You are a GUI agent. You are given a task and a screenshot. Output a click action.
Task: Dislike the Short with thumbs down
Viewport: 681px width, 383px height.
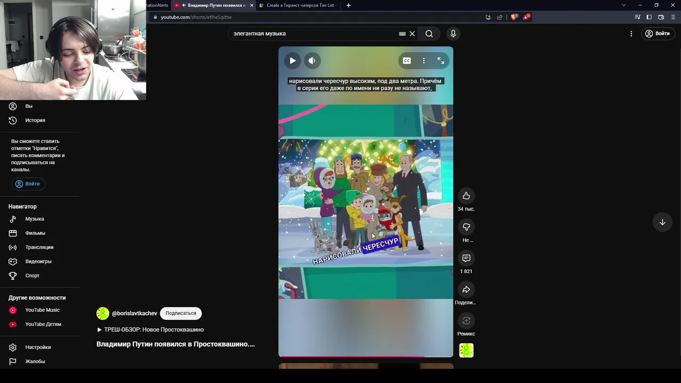click(x=466, y=227)
